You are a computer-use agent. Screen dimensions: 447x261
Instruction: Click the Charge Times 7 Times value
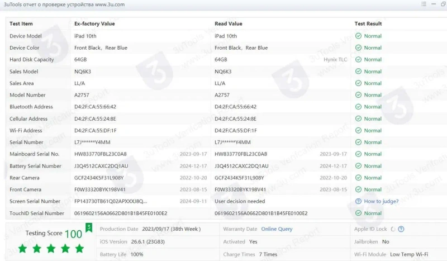pyautogui.click(x=268, y=254)
